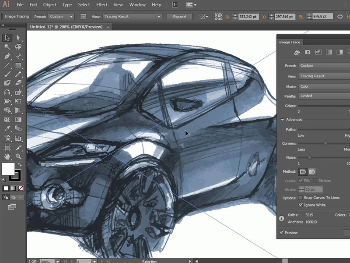Pick the Column Graph tool
Viewport: 350px width, 263px height.
tap(18, 138)
